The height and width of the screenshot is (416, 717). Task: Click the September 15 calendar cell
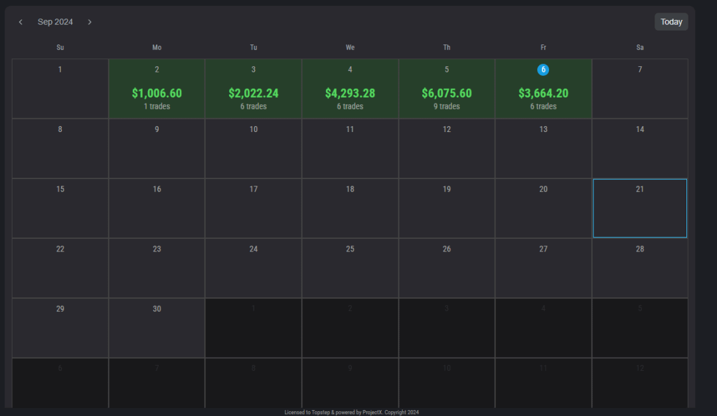[60, 208]
